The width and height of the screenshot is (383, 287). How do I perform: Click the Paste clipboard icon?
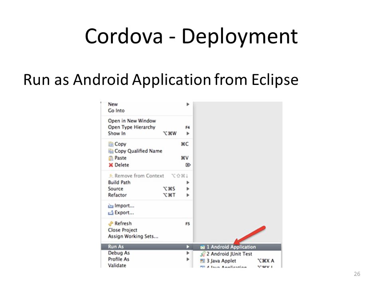(x=111, y=158)
